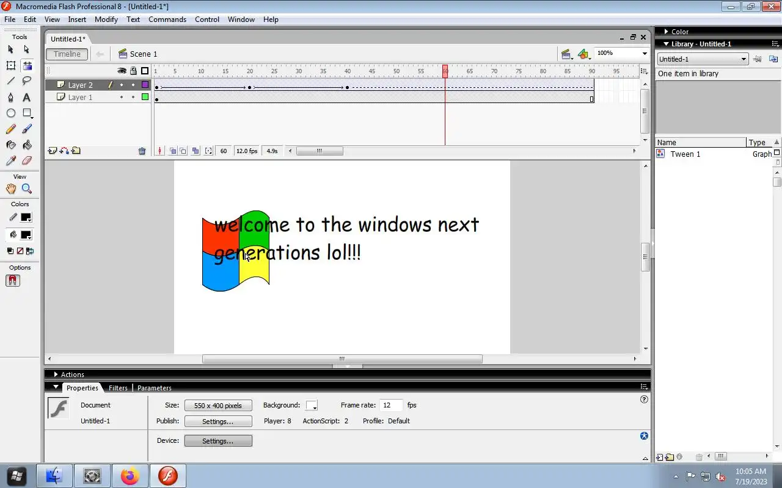Toggle Edit Multiple Frames button
Screen dimensions: 782x488
point(195,151)
